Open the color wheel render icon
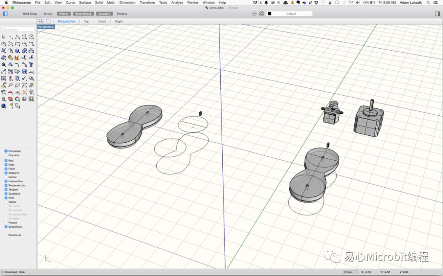The image size is (443, 276). 17,99
